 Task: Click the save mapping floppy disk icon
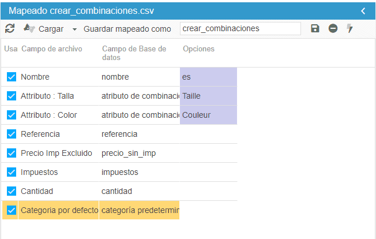tap(315, 28)
